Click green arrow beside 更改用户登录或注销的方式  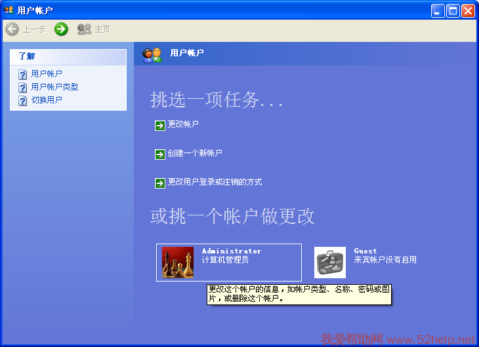[160, 183]
